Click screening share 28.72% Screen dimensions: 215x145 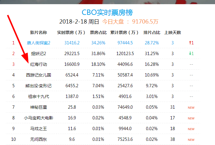pyautogui.click(x=152, y=43)
